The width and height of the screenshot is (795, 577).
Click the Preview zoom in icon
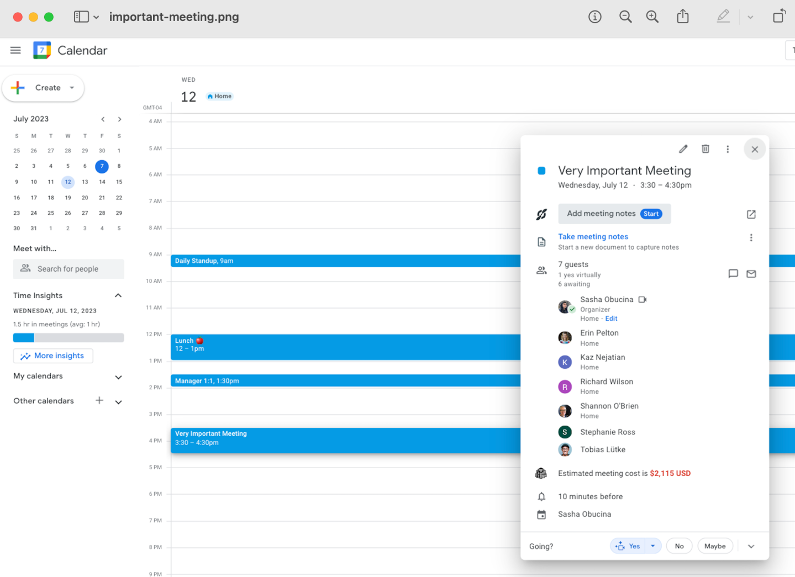tap(652, 17)
